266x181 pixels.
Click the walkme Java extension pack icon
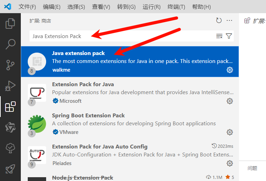pyautogui.click(x=37, y=62)
